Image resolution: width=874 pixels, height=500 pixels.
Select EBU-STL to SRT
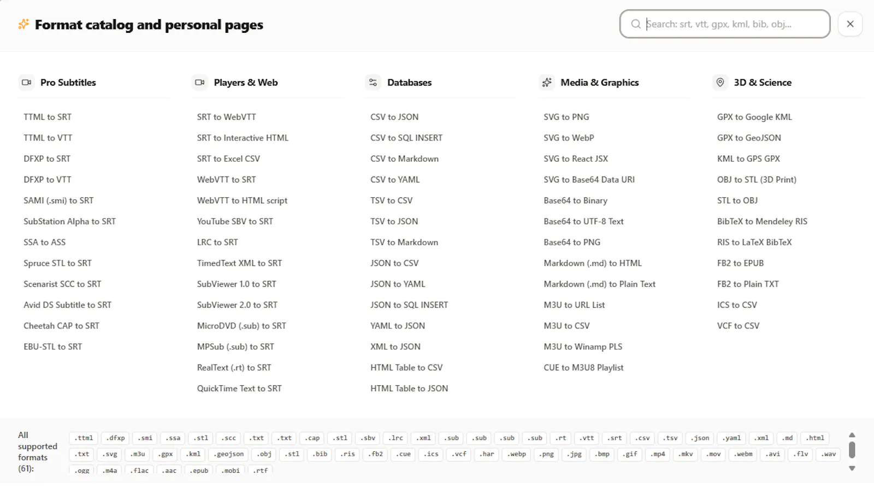[53, 347]
